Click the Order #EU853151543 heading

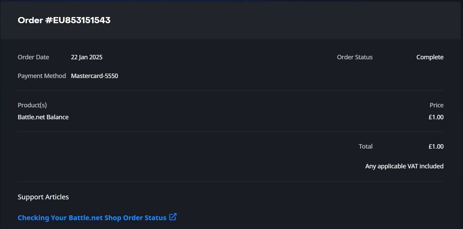pos(64,20)
